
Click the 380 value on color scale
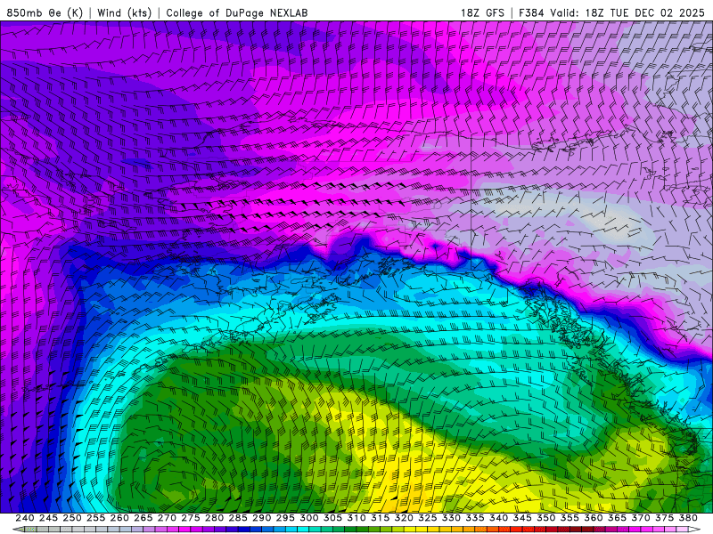click(688, 518)
